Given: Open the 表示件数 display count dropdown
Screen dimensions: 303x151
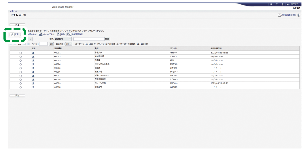Looking at the screenshot, I should [x=69, y=44].
